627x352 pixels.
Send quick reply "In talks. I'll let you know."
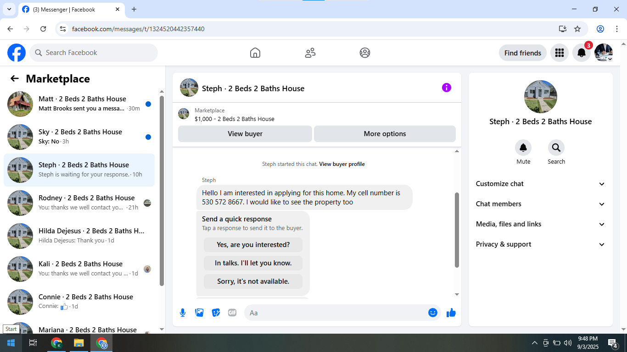click(x=253, y=263)
